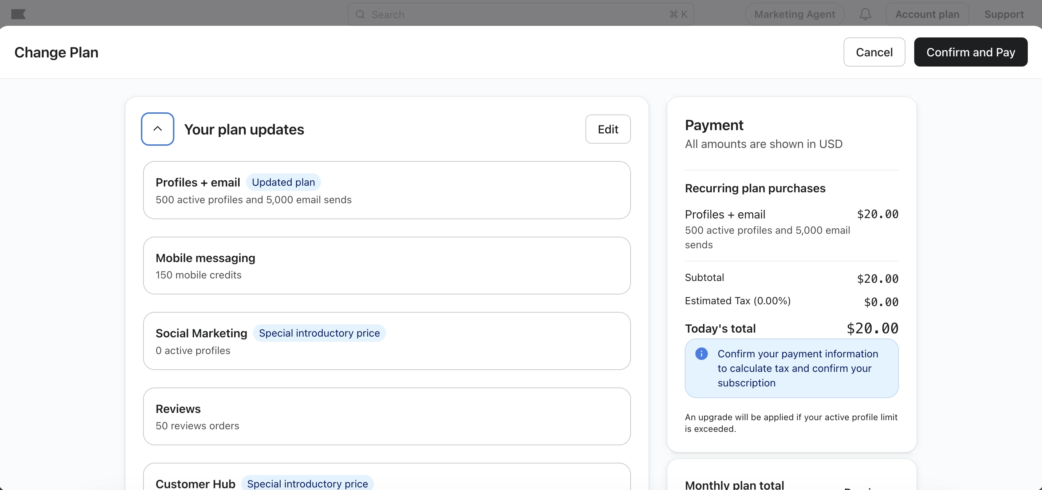Click "All amounts are shown in USD"

point(763,144)
